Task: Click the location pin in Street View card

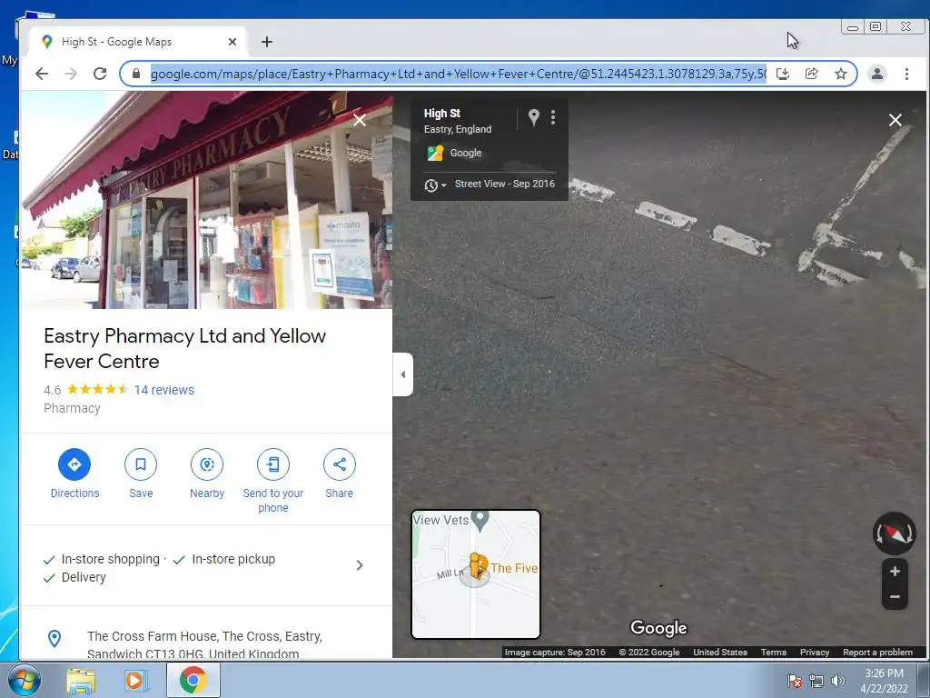Action: (534, 117)
